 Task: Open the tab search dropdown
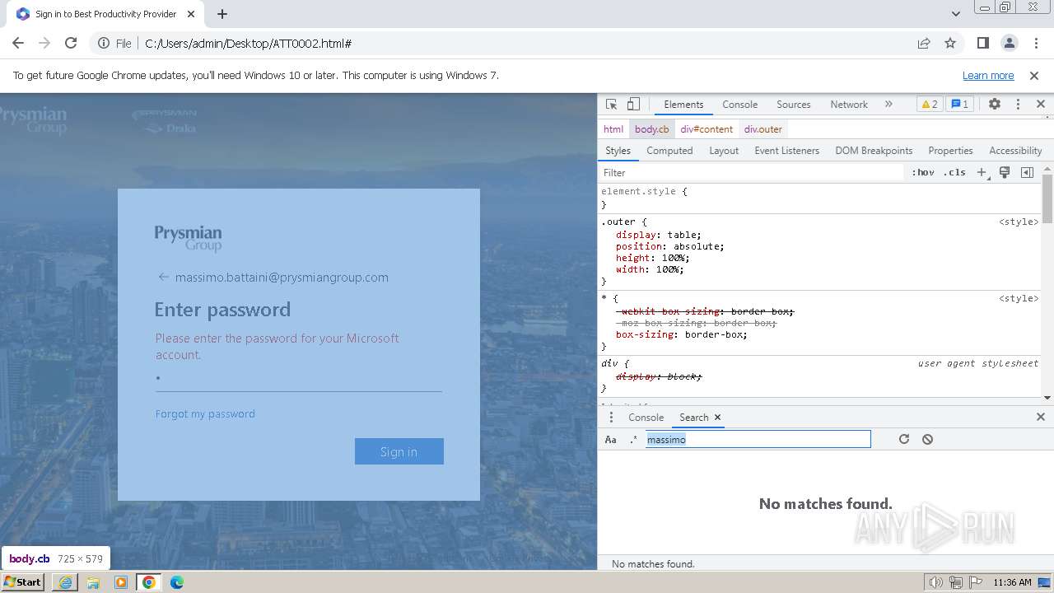955,14
